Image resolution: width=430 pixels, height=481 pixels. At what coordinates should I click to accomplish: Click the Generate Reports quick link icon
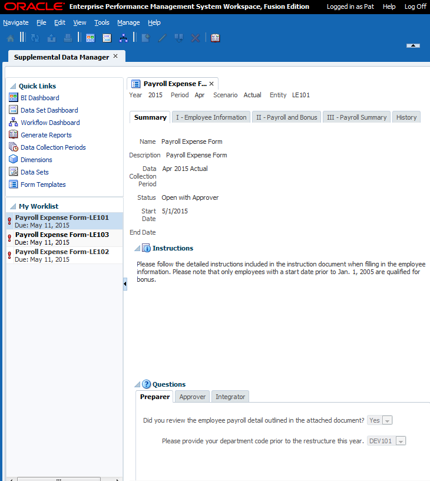click(x=13, y=134)
